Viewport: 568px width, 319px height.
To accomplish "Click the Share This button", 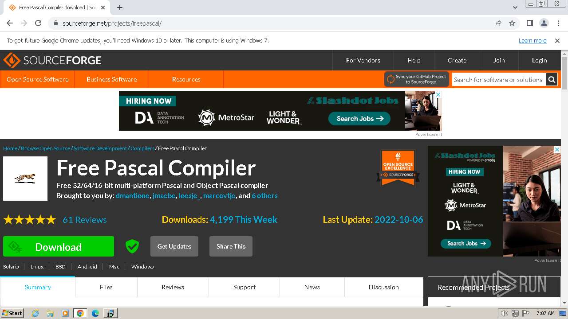I will point(231,246).
